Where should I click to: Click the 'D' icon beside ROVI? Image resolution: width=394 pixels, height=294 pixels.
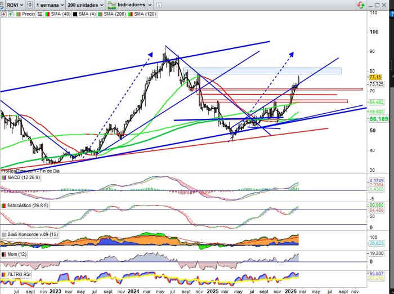click(30, 5)
